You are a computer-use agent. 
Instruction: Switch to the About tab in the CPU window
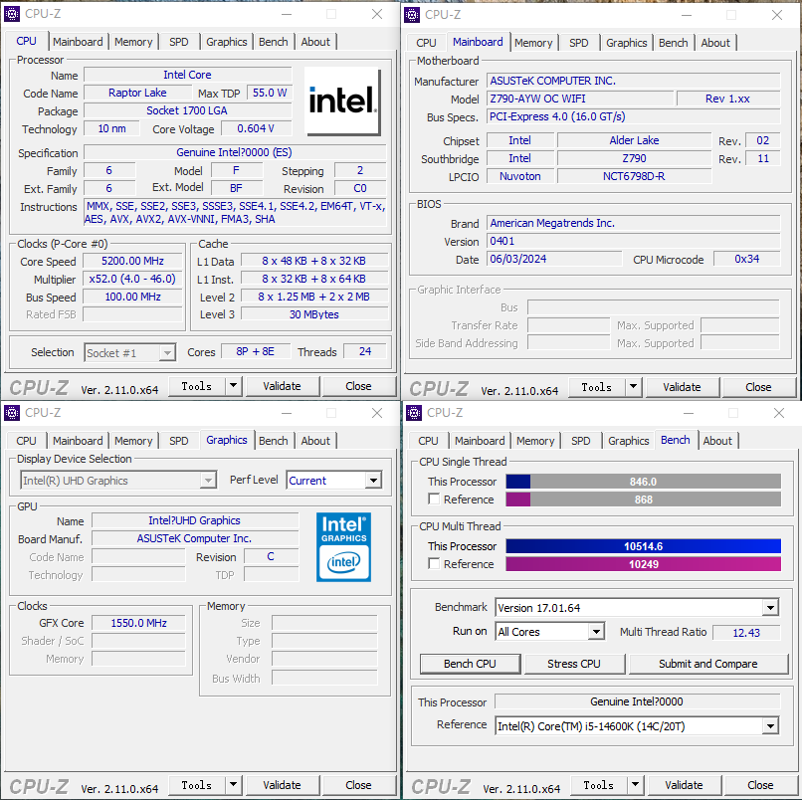point(315,42)
